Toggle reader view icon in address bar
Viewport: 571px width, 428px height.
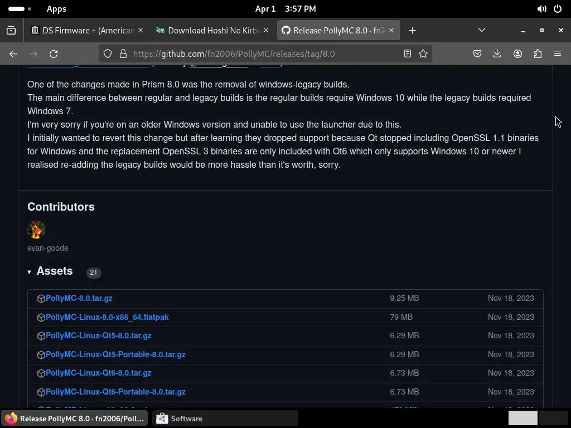[x=408, y=54]
